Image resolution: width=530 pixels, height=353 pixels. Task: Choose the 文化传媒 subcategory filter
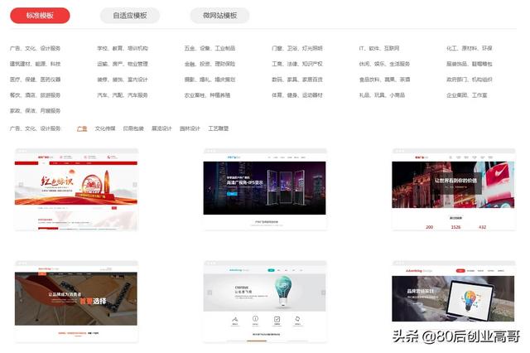click(x=105, y=128)
